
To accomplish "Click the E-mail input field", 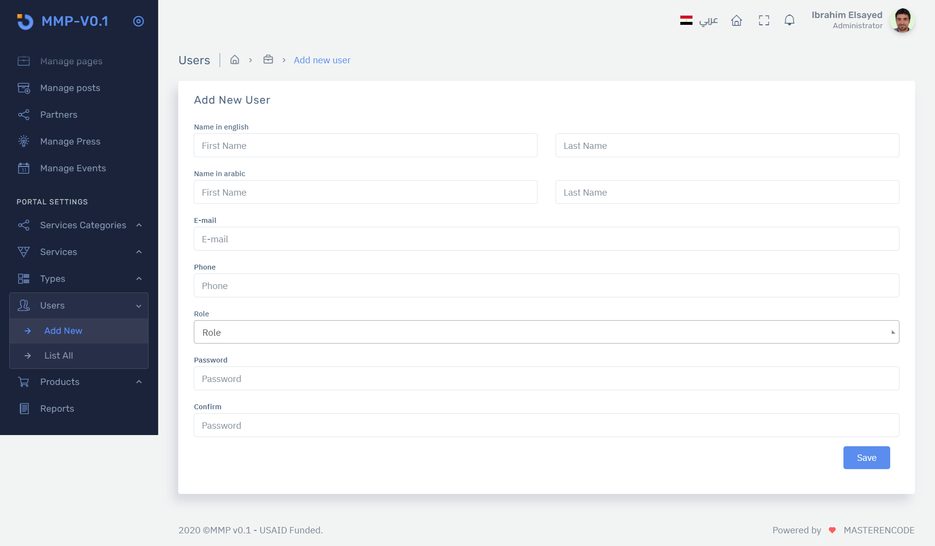I will pos(546,239).
